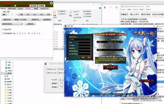Click 一键修理装备 button
The width and height of the screenshot is (164, 104).
(46, 20)
